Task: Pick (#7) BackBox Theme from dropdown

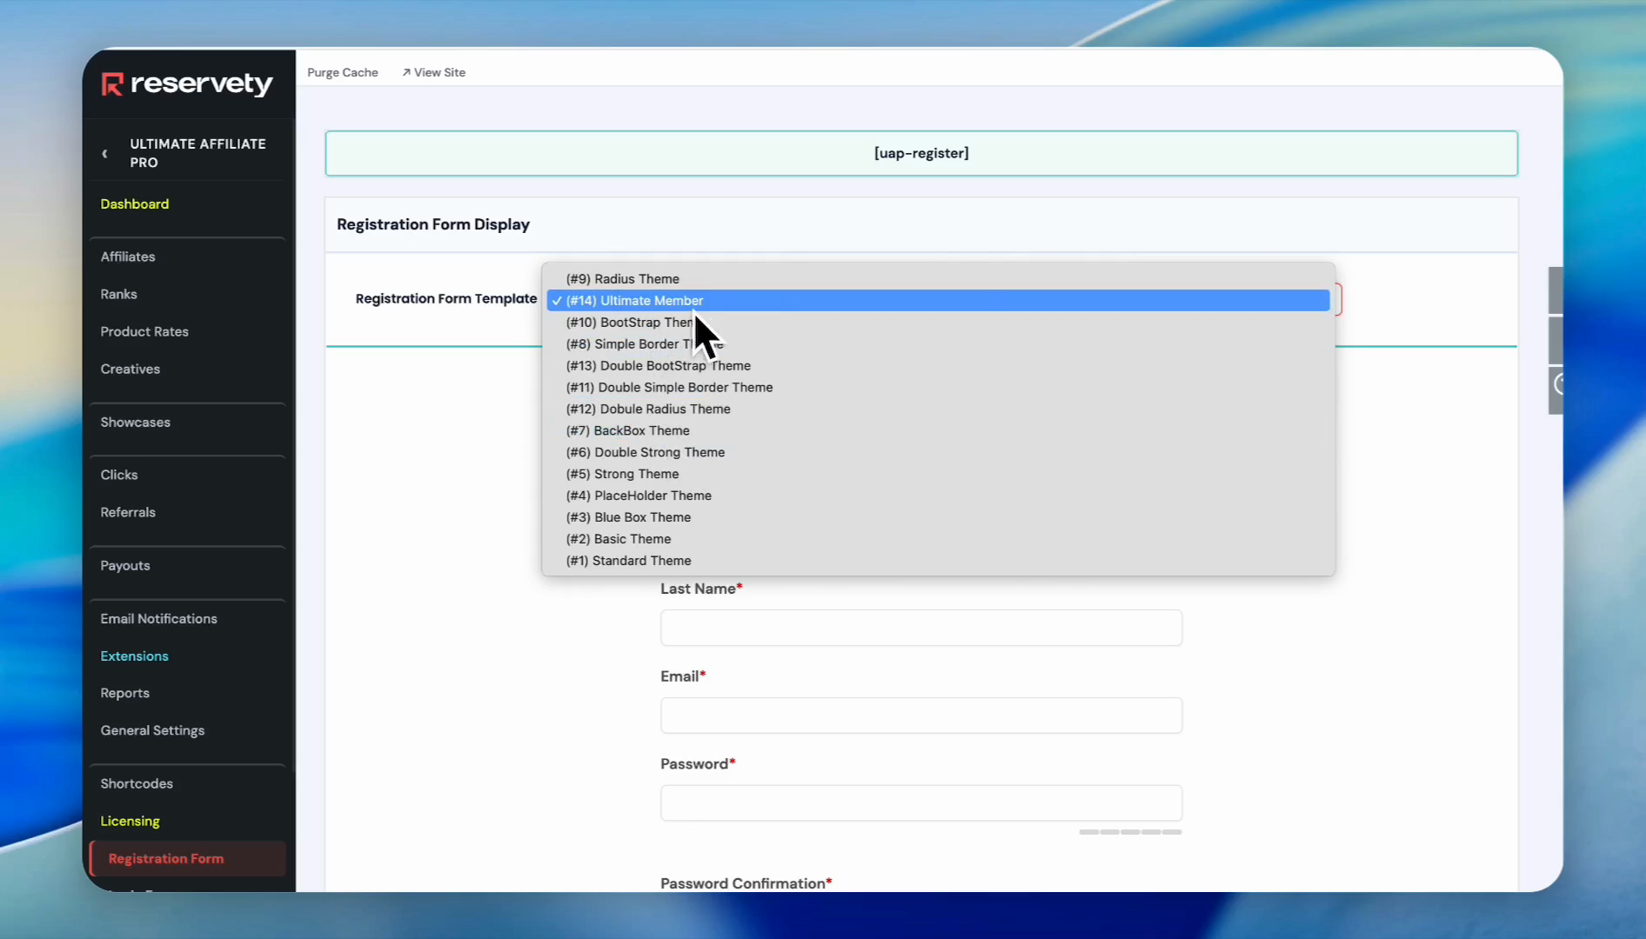Action: tap(627, 430)
